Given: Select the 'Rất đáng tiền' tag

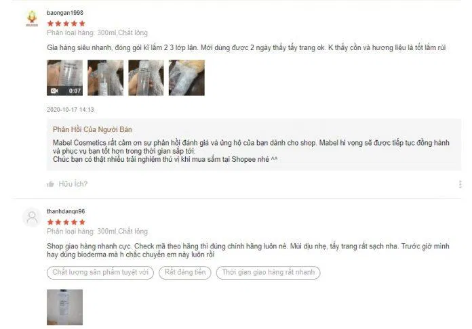Looking at the screenshot, I should coord(185,273).
